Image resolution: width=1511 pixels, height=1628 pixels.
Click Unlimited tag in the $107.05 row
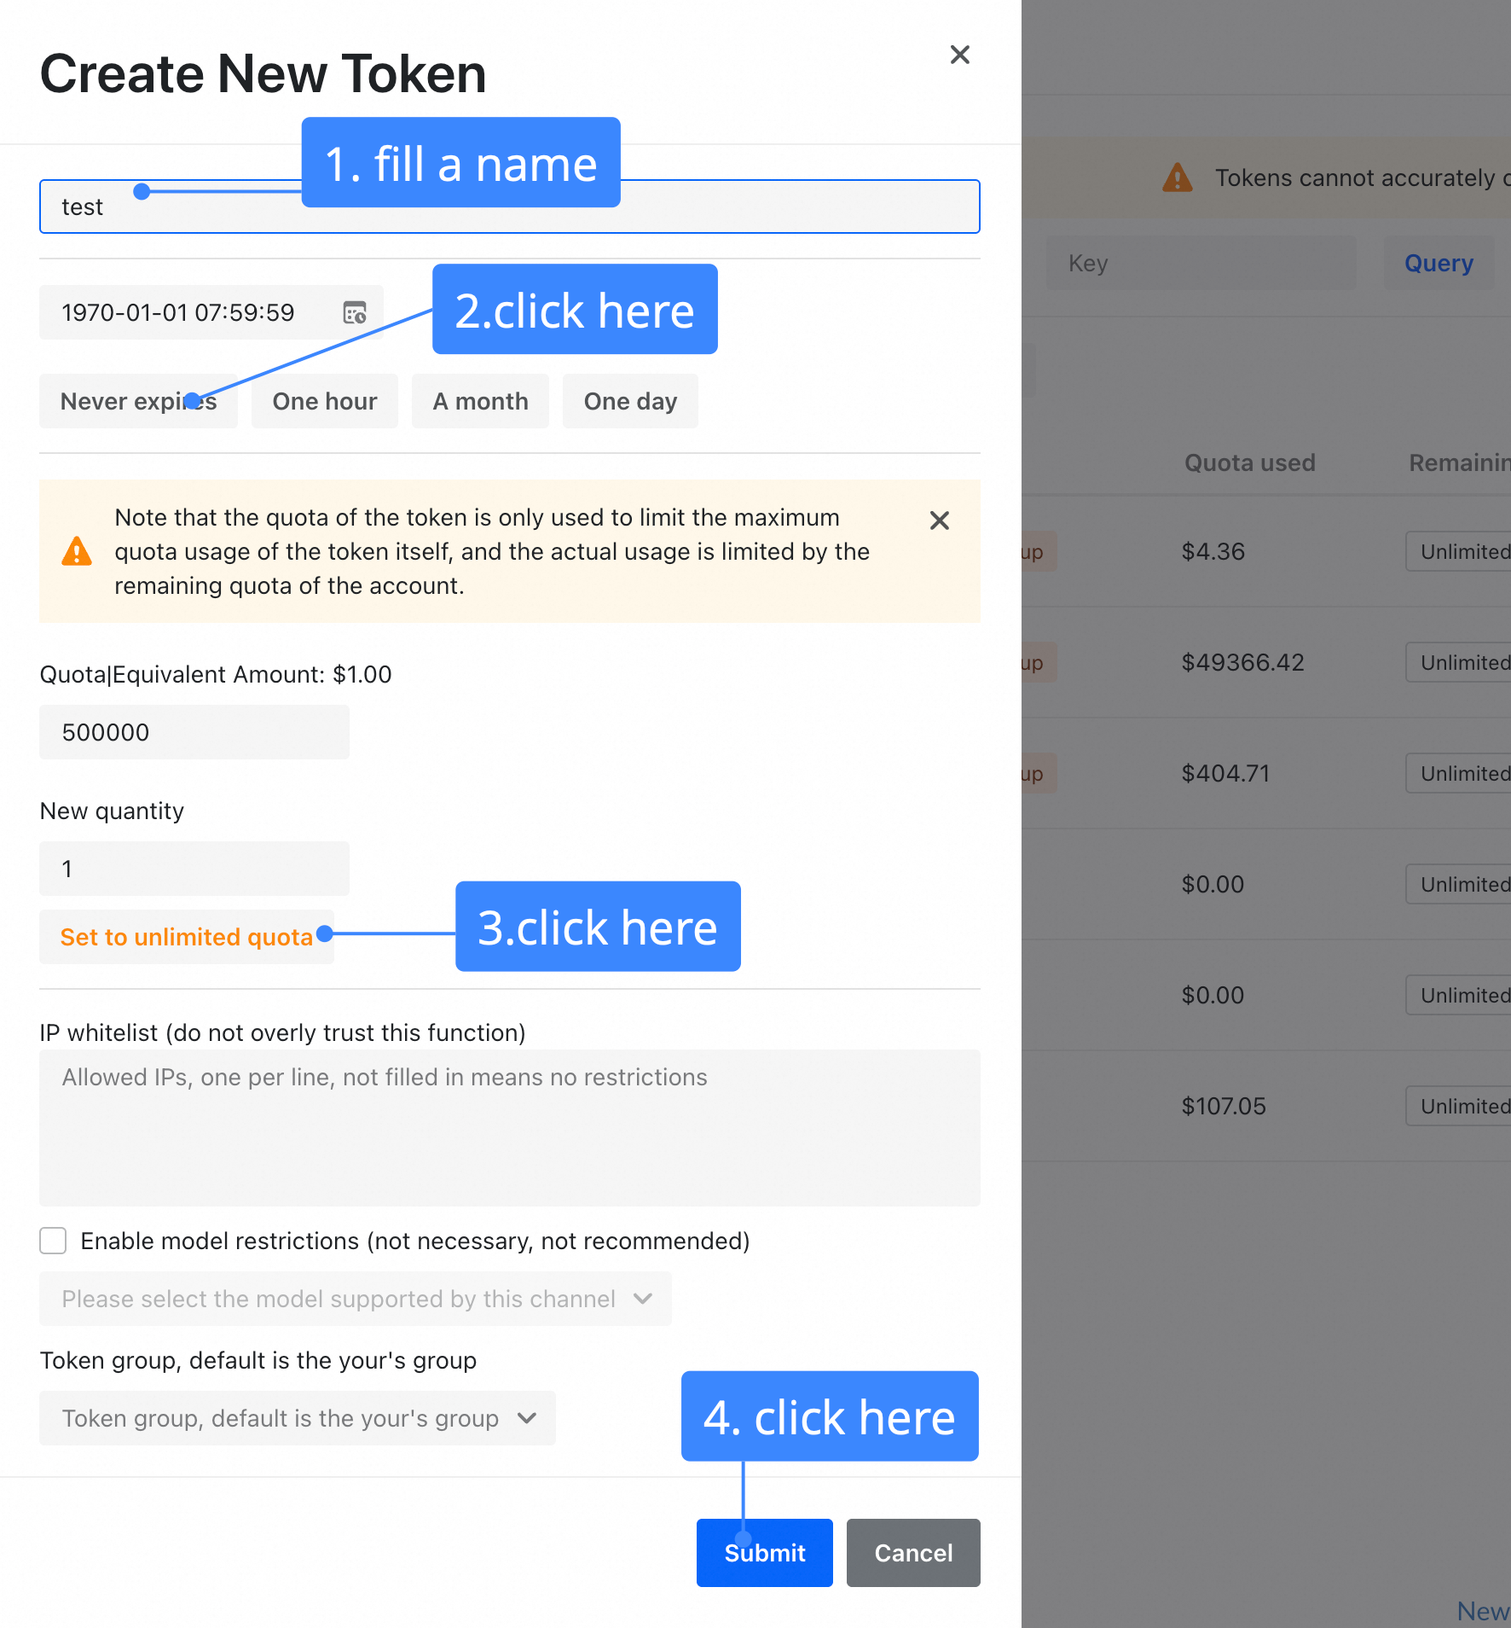click(x=1458, y=1106)
